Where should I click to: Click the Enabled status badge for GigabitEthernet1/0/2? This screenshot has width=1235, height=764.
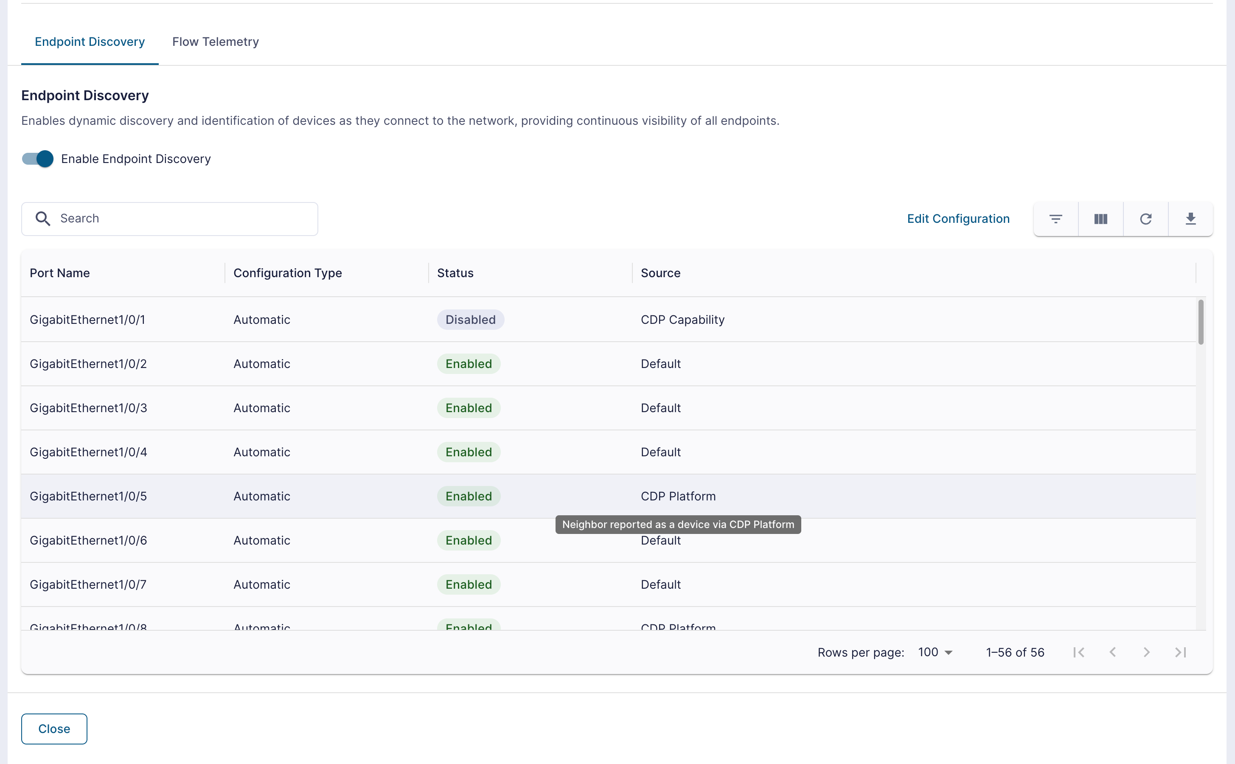click(x=468, y=364)
